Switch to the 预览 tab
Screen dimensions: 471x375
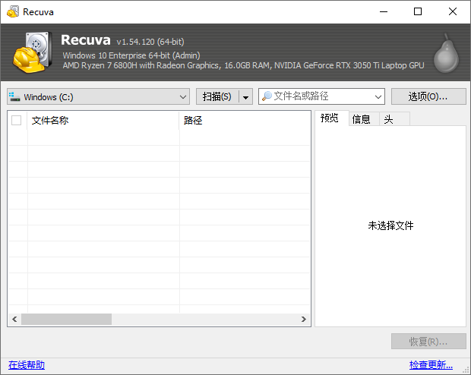click(x=330, y=118)
